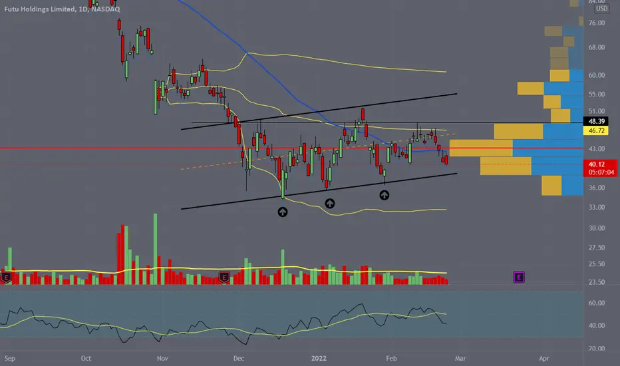
Task: Click the Sep label on time axis
Action: 9,359
